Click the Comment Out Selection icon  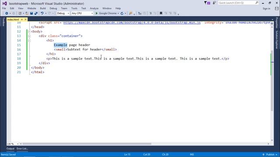[150, 14]
